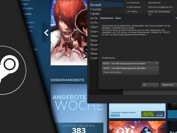Open the Tagesdeal -60% offer card
The image size is (177, 133).
pos(137,111)
